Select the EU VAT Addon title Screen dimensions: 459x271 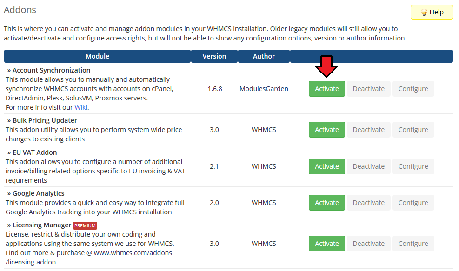(x=34, y=152)
